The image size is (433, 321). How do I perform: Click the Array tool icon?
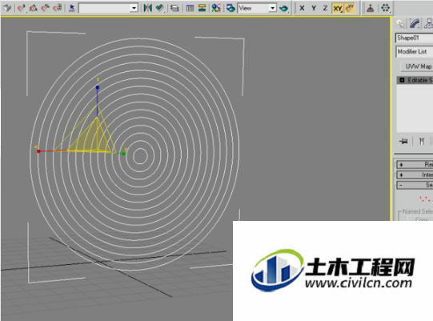(370, 8)
